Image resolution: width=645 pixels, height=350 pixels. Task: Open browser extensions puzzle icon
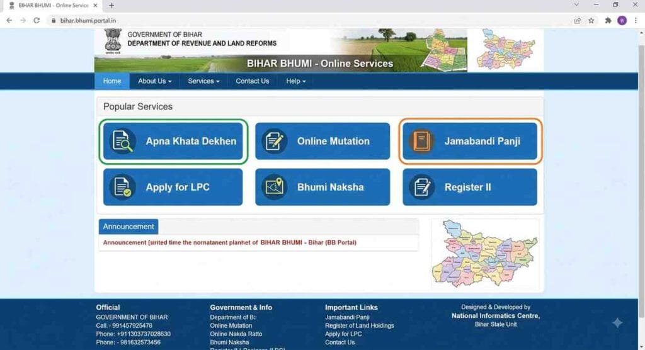coord(608,21)
